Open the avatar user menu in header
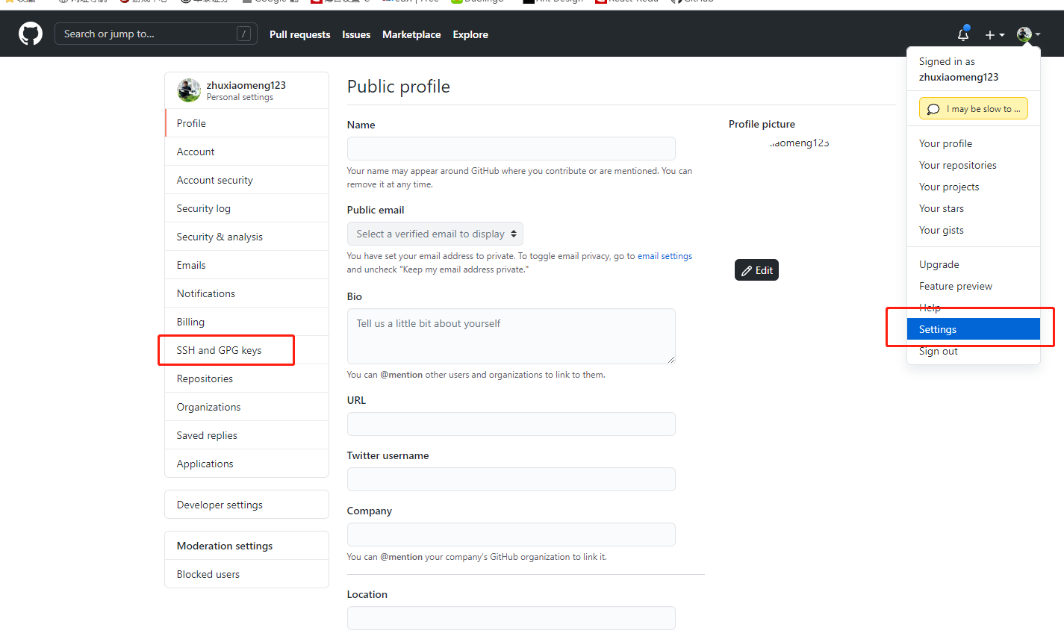The width and height of the screenshot is (1064, 642). coord(1029,34)
